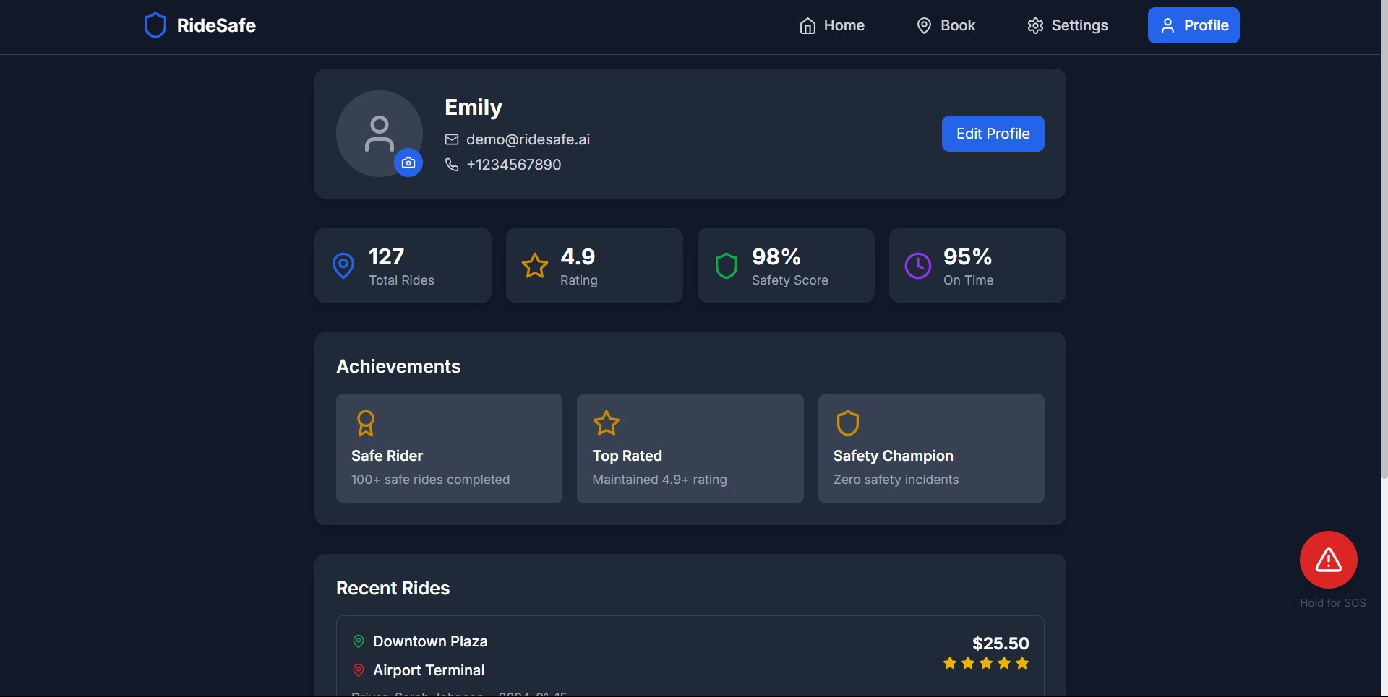Click the name "Emily"
Viewport: 1388px width, 697px height.
(474, 108)
